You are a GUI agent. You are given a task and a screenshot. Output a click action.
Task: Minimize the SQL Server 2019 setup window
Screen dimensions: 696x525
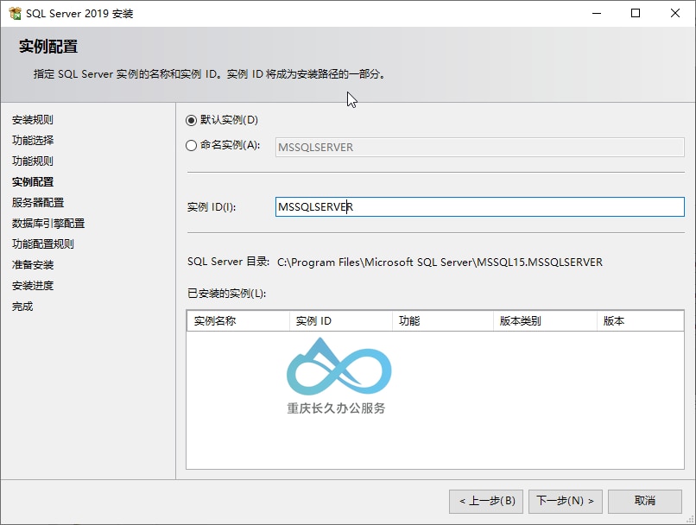pos(597,13)
